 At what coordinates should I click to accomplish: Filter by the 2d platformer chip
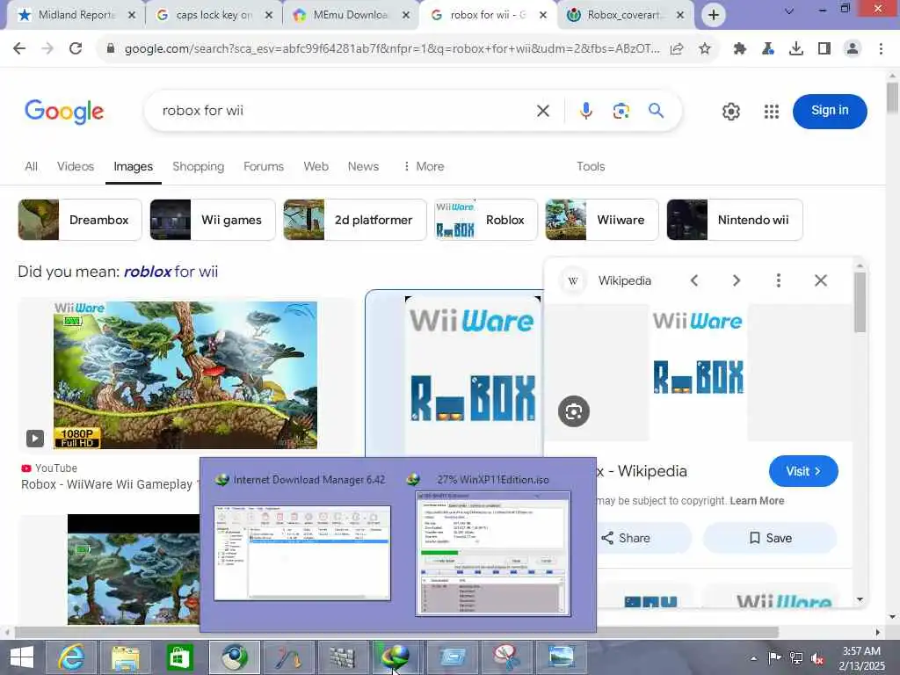[x=355, y=220]
